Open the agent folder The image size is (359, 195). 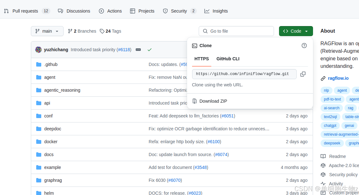[50, 77]
